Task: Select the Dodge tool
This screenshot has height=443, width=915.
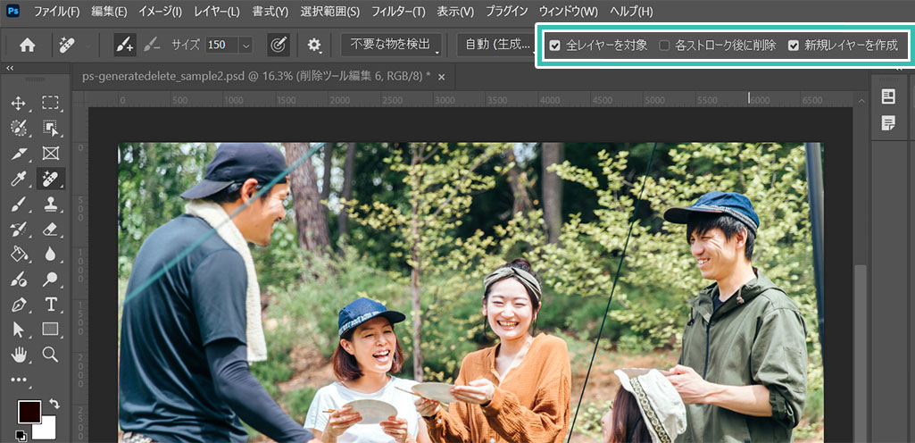Action: coord(50,280)
